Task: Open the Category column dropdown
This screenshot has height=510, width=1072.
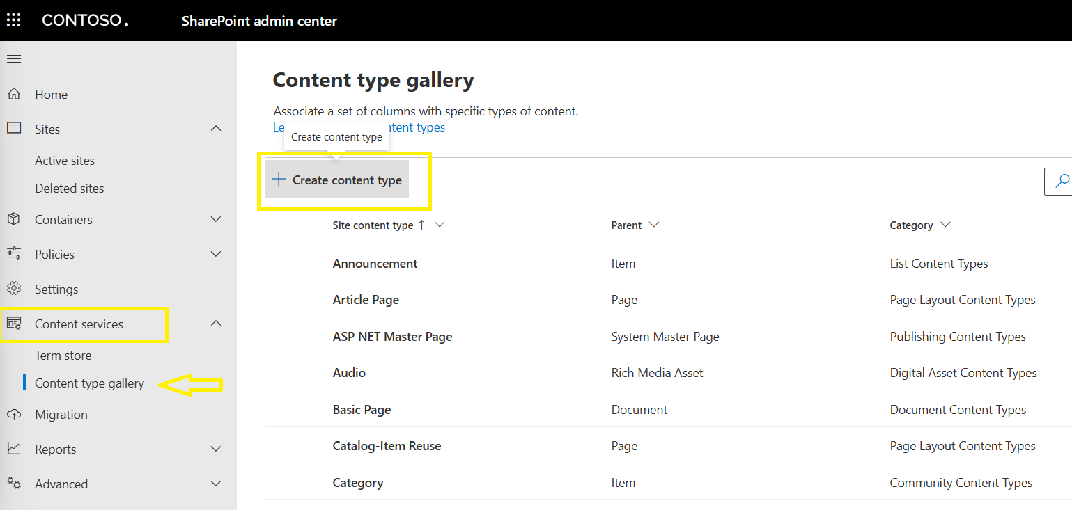Action: coord(945,225)
